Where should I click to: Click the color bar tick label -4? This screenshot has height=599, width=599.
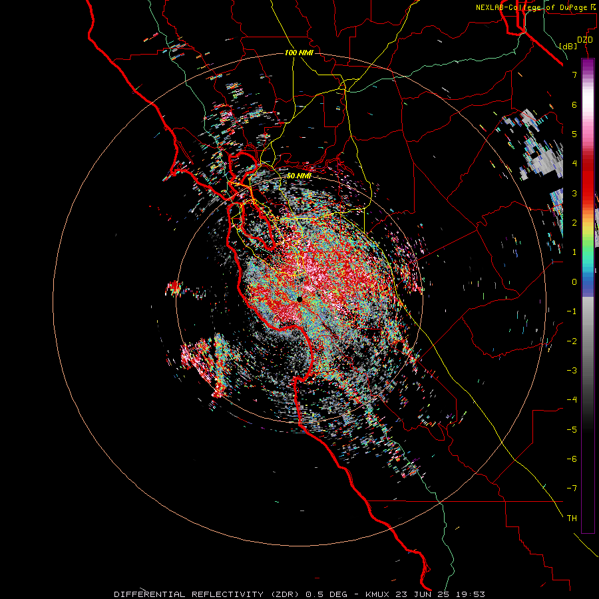pyautogui.click(x=572, y=400)
